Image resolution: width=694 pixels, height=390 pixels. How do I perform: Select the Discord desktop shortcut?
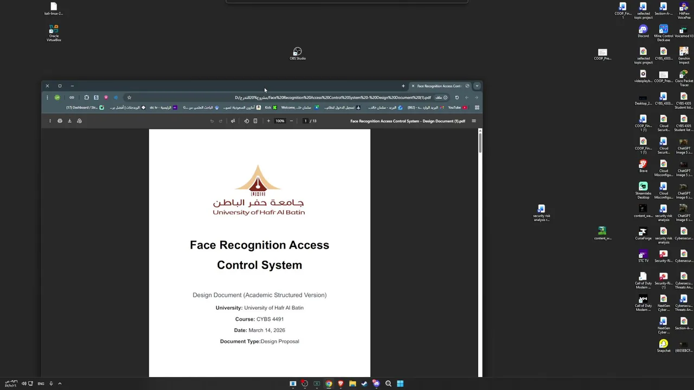[x=643, y=31]
